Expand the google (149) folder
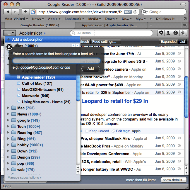Image resolution: width=190 pixels, height=190 pixels. click(8, 120)
